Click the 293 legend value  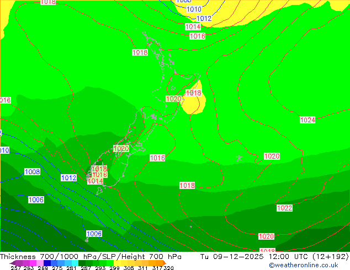pyautogui.click(x=100, y=268)
